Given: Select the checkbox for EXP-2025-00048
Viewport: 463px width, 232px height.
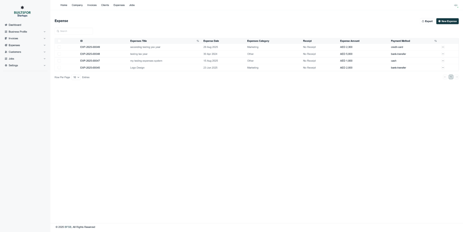Looking at the screenshot, I should (59, 54).
